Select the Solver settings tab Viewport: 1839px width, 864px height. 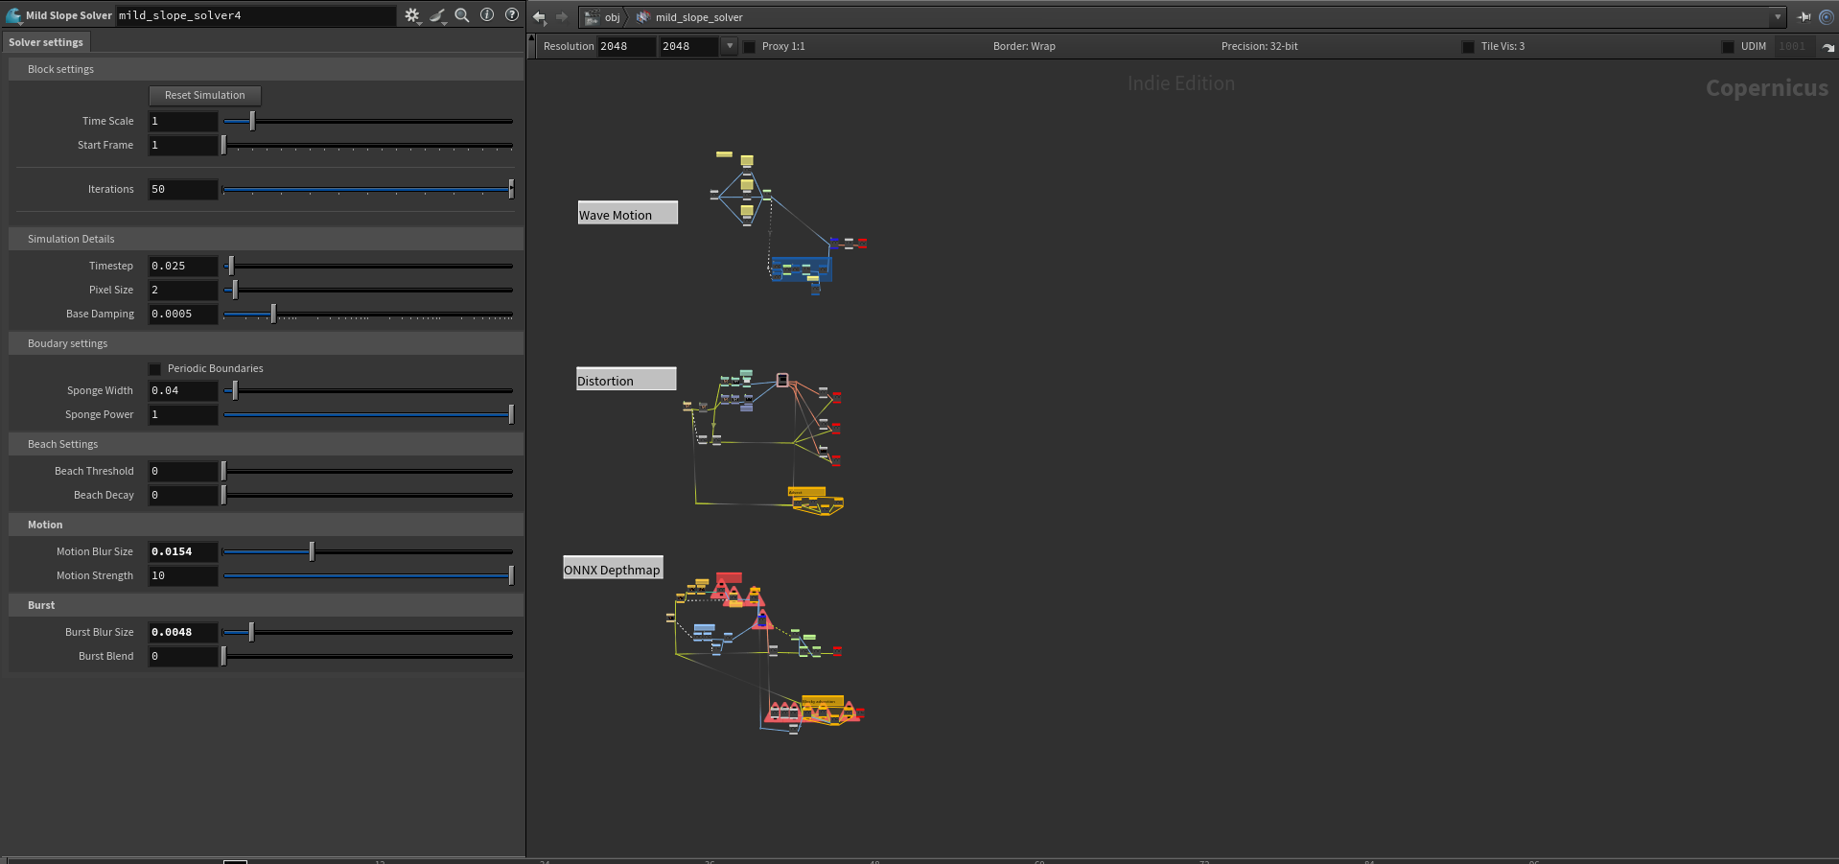(x=46, y=42)
